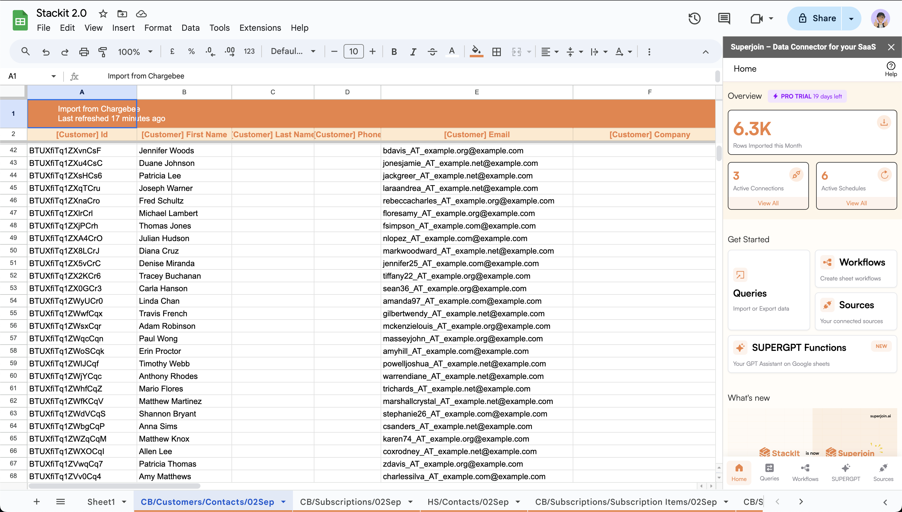Screen dimensions: 902x512
Task: Toggle italic formatting
Action: click(413, 52)
